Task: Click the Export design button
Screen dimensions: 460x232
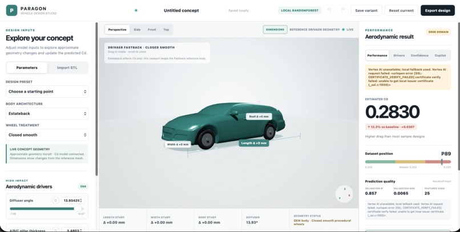Action: [x=437, y=10]
